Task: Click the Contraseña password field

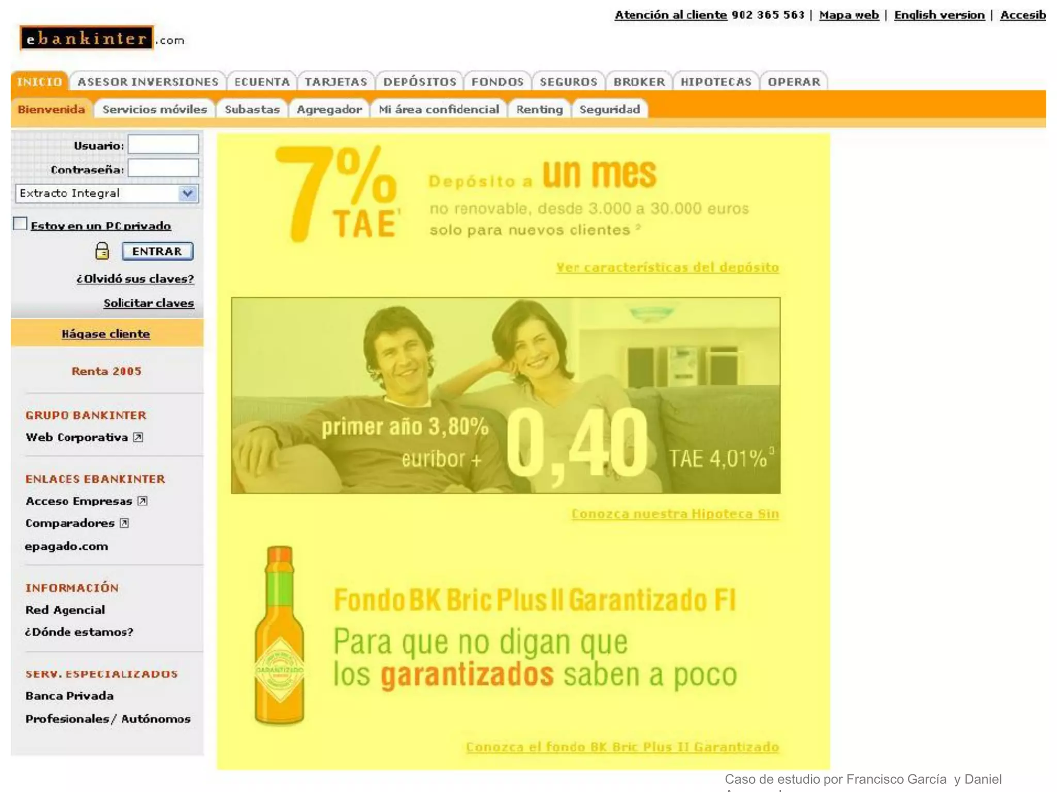Action: tap(163, 168)
